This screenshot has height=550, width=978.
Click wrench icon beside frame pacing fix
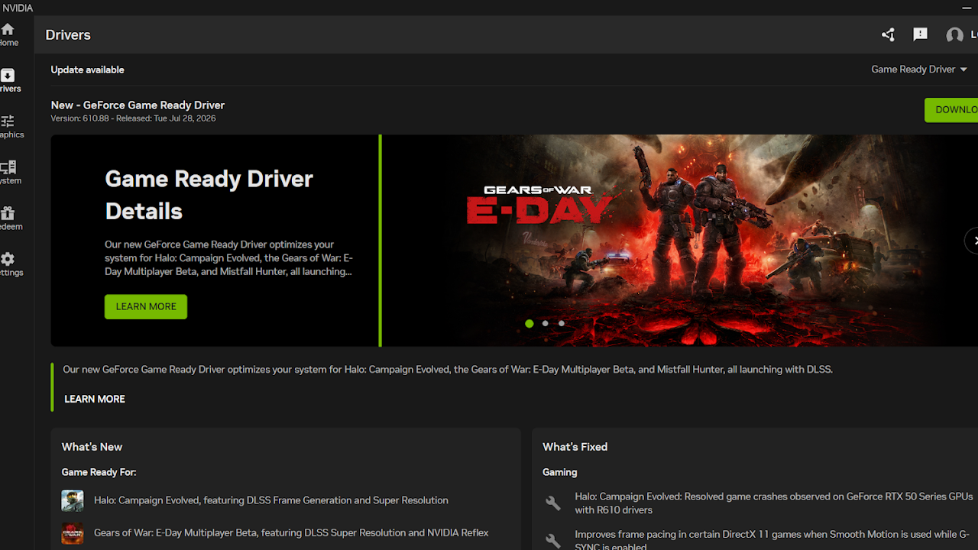click(x=552, y=541)
